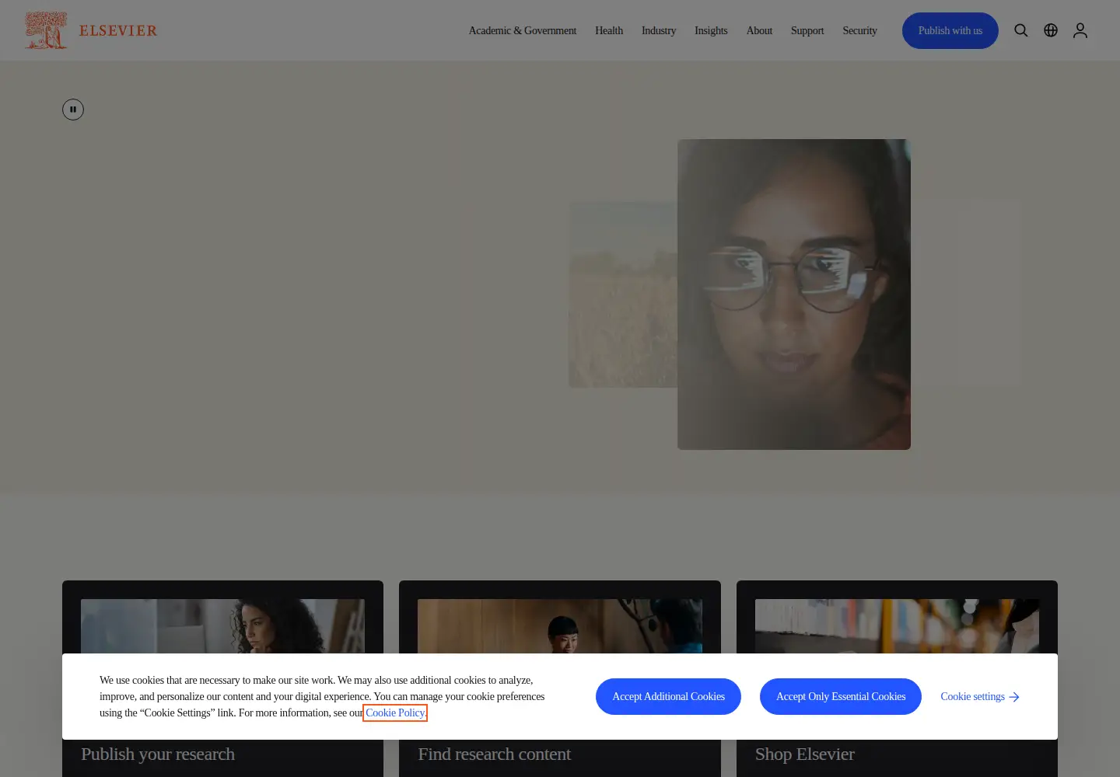Viewport: 1120px width, 777px height.
Task: Accept Additional Cookies in the banner
Action: tap(668, 696)
